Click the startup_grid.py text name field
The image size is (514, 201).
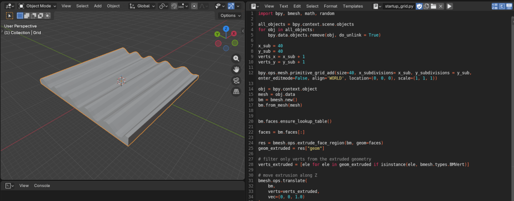(x=400, y=6)
